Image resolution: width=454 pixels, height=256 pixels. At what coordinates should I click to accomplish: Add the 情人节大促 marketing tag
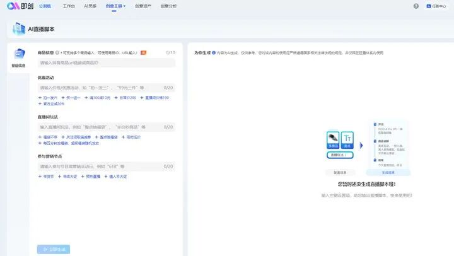pyautogui.click(x=115, y=177)
